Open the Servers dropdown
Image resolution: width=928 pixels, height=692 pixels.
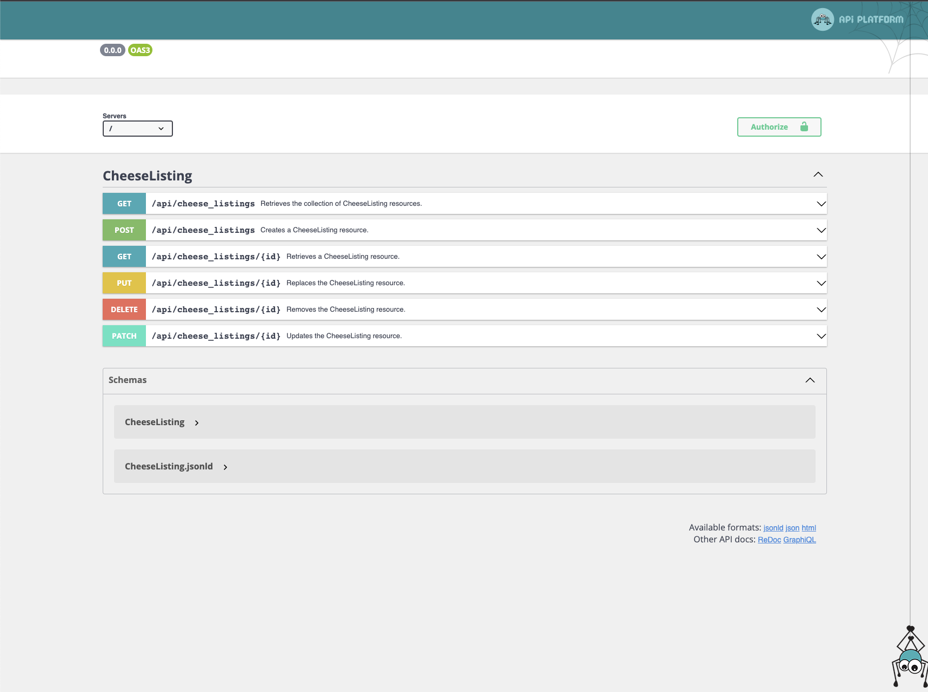click(137, 129)
